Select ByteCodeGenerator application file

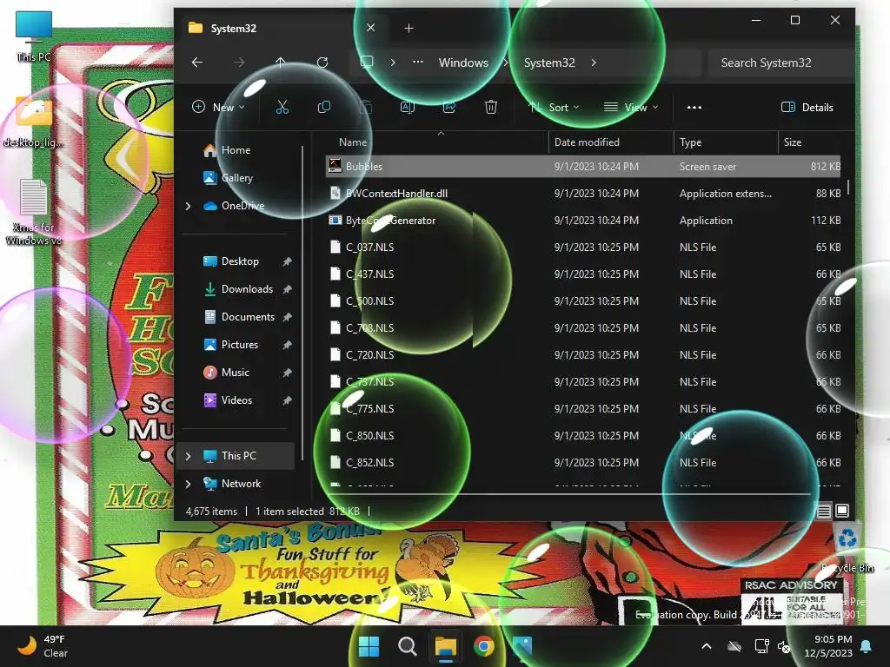click(583, 221)
